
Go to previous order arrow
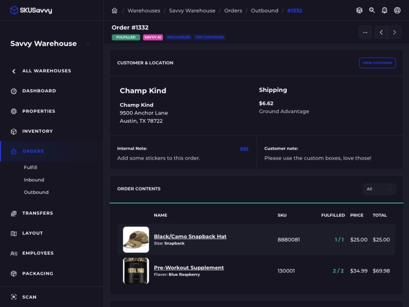(381, 32)
